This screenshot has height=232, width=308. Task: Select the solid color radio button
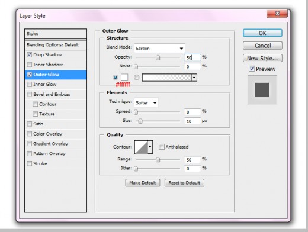click(x=115, y=78)
